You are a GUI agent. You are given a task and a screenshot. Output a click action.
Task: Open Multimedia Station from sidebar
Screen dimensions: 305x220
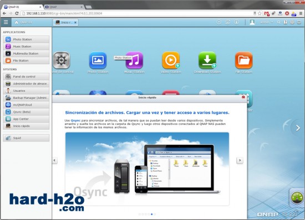[26, 54]
